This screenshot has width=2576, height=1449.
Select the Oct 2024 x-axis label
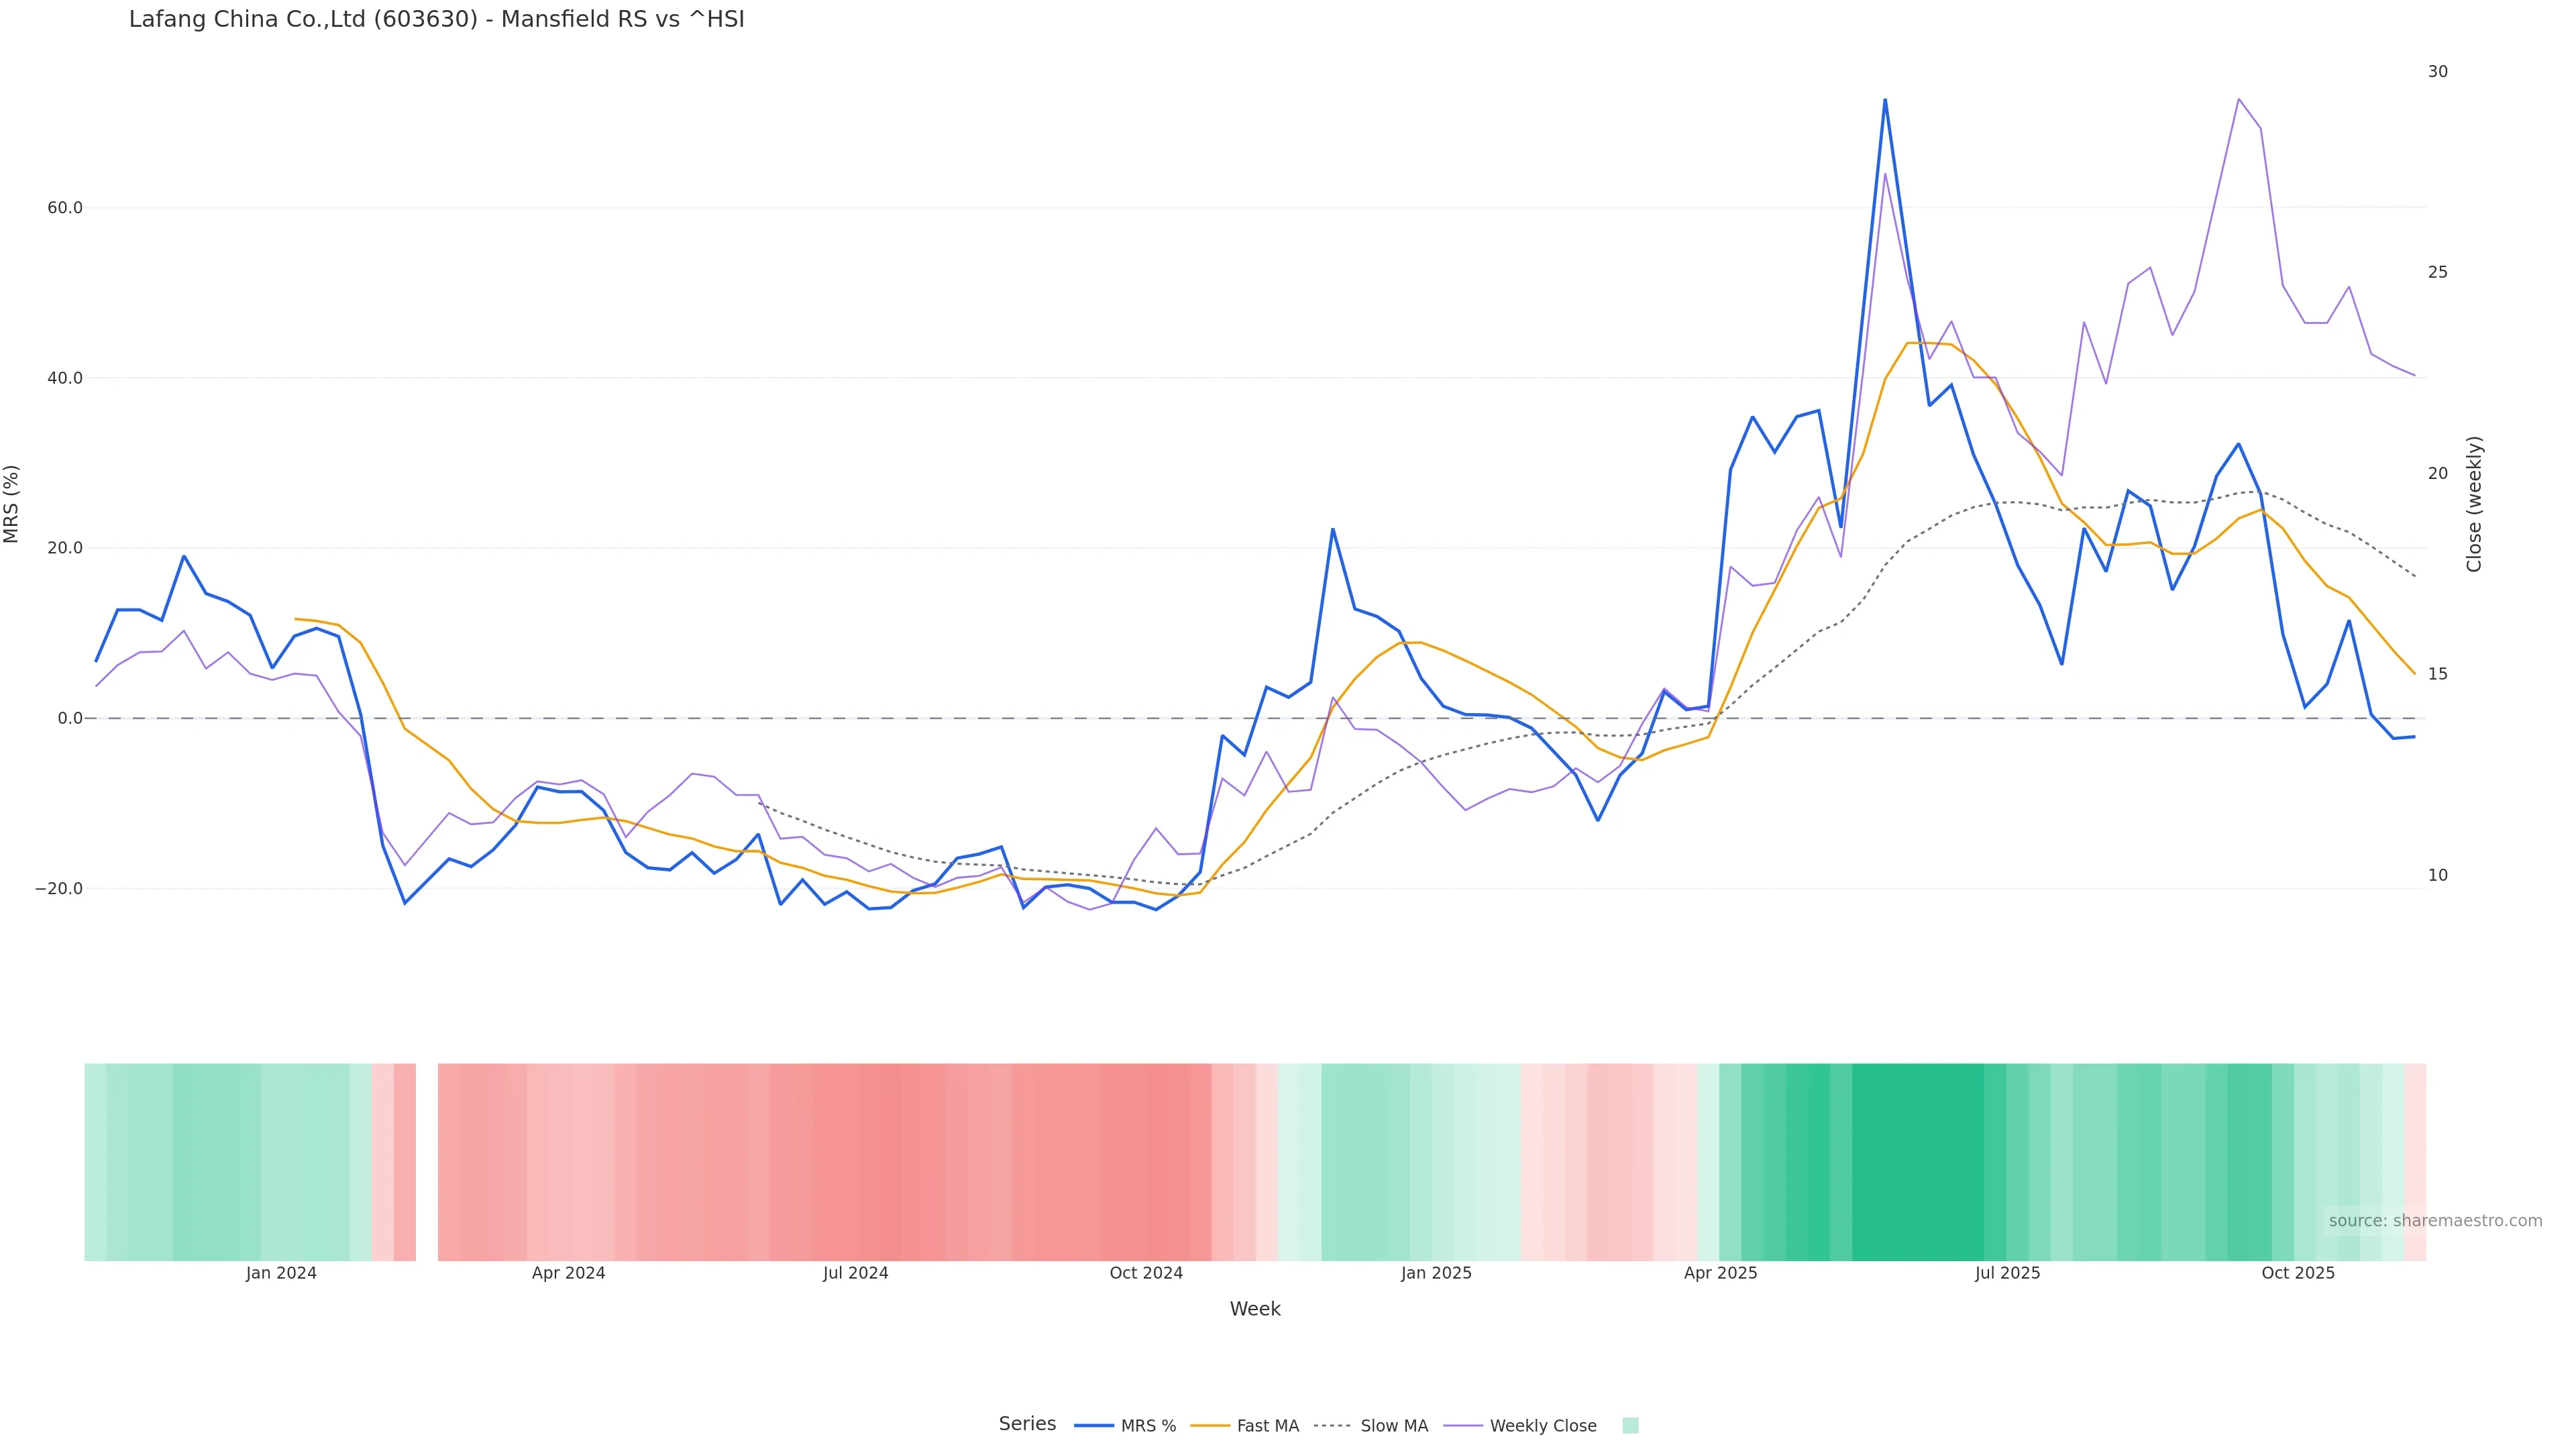point(1146,1273)
